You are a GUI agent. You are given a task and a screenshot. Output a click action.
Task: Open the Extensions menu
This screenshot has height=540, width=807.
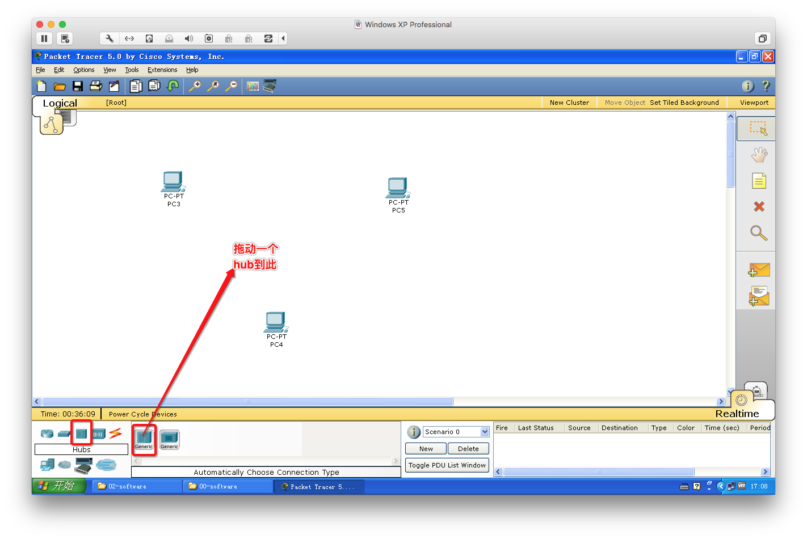tap(162, 70)
